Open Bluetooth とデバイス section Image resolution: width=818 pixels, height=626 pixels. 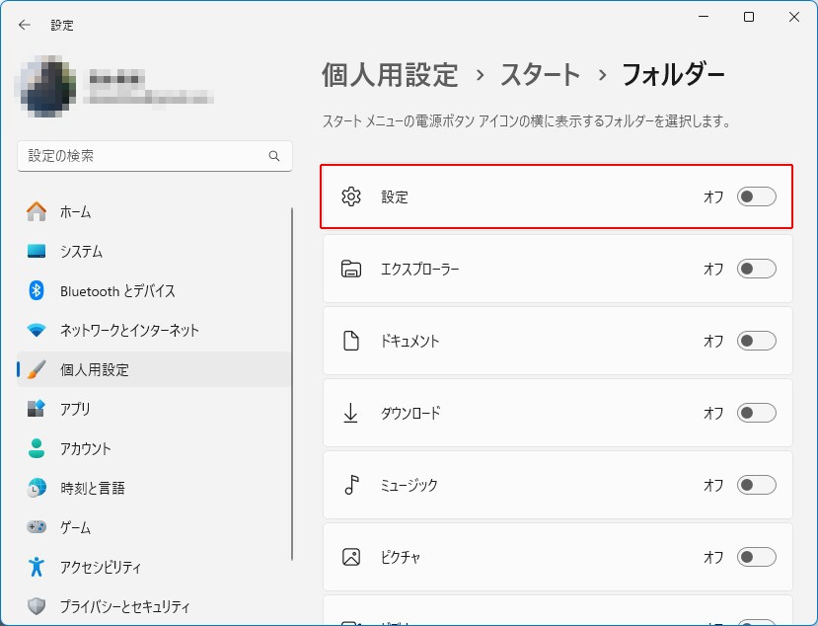coord(154,290)
